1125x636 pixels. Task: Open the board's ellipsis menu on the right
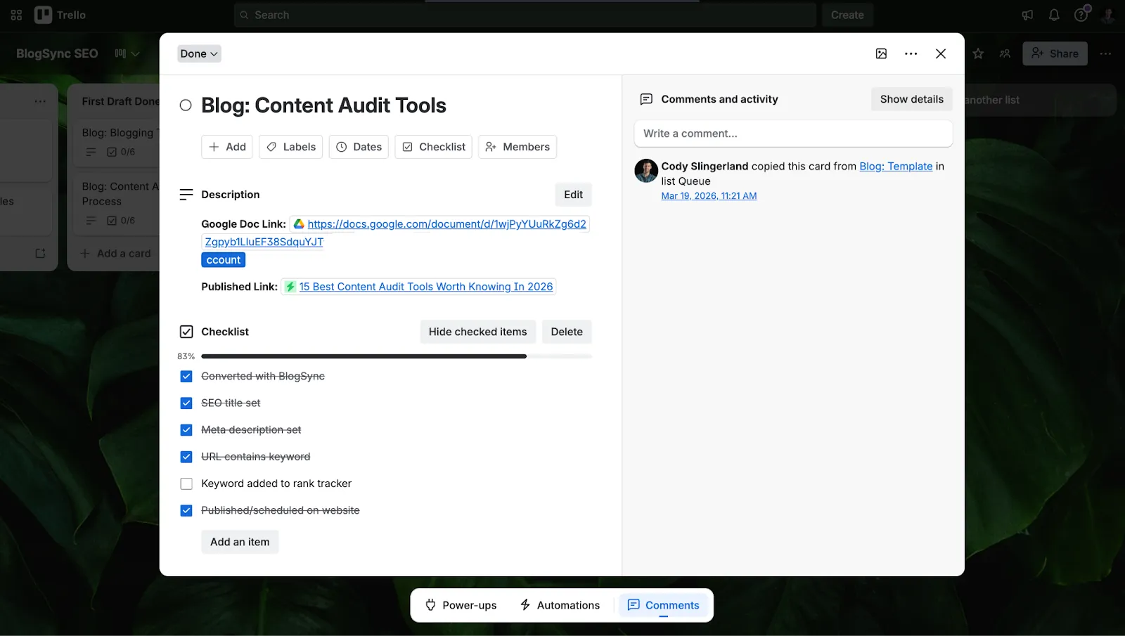click(1105, 53)
